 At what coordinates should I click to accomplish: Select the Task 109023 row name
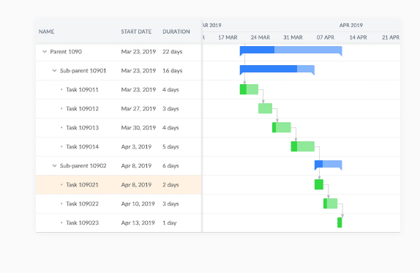(83, 223)
